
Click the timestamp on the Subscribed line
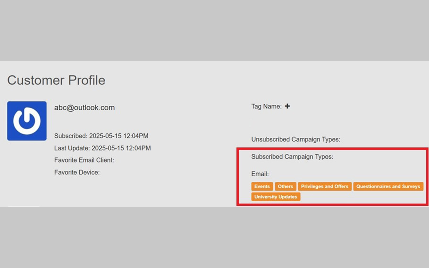tap(119, 136)
